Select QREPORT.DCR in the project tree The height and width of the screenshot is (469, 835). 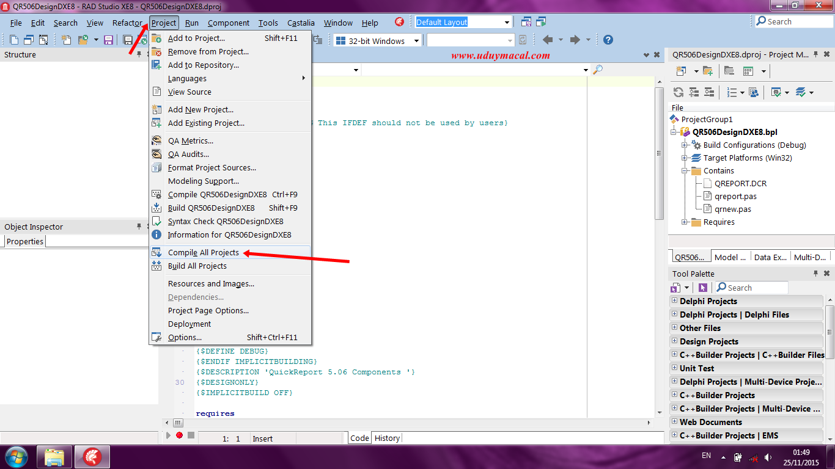click(740, 183)
